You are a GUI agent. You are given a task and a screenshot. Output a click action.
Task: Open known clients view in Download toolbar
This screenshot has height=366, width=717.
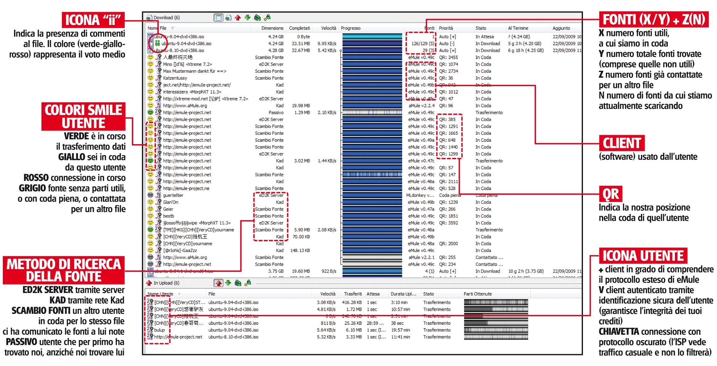[267, 18]
